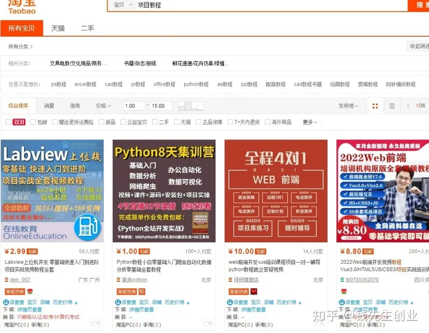Check 海外商品 filter checkbox

coord(268,122)
